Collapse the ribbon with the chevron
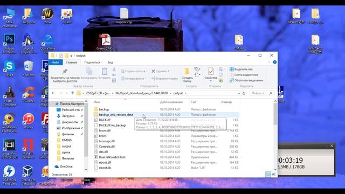 pyautogui.click(x=269, y=63)
